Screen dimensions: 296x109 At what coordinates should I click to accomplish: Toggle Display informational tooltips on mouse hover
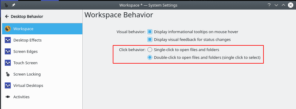150,32
